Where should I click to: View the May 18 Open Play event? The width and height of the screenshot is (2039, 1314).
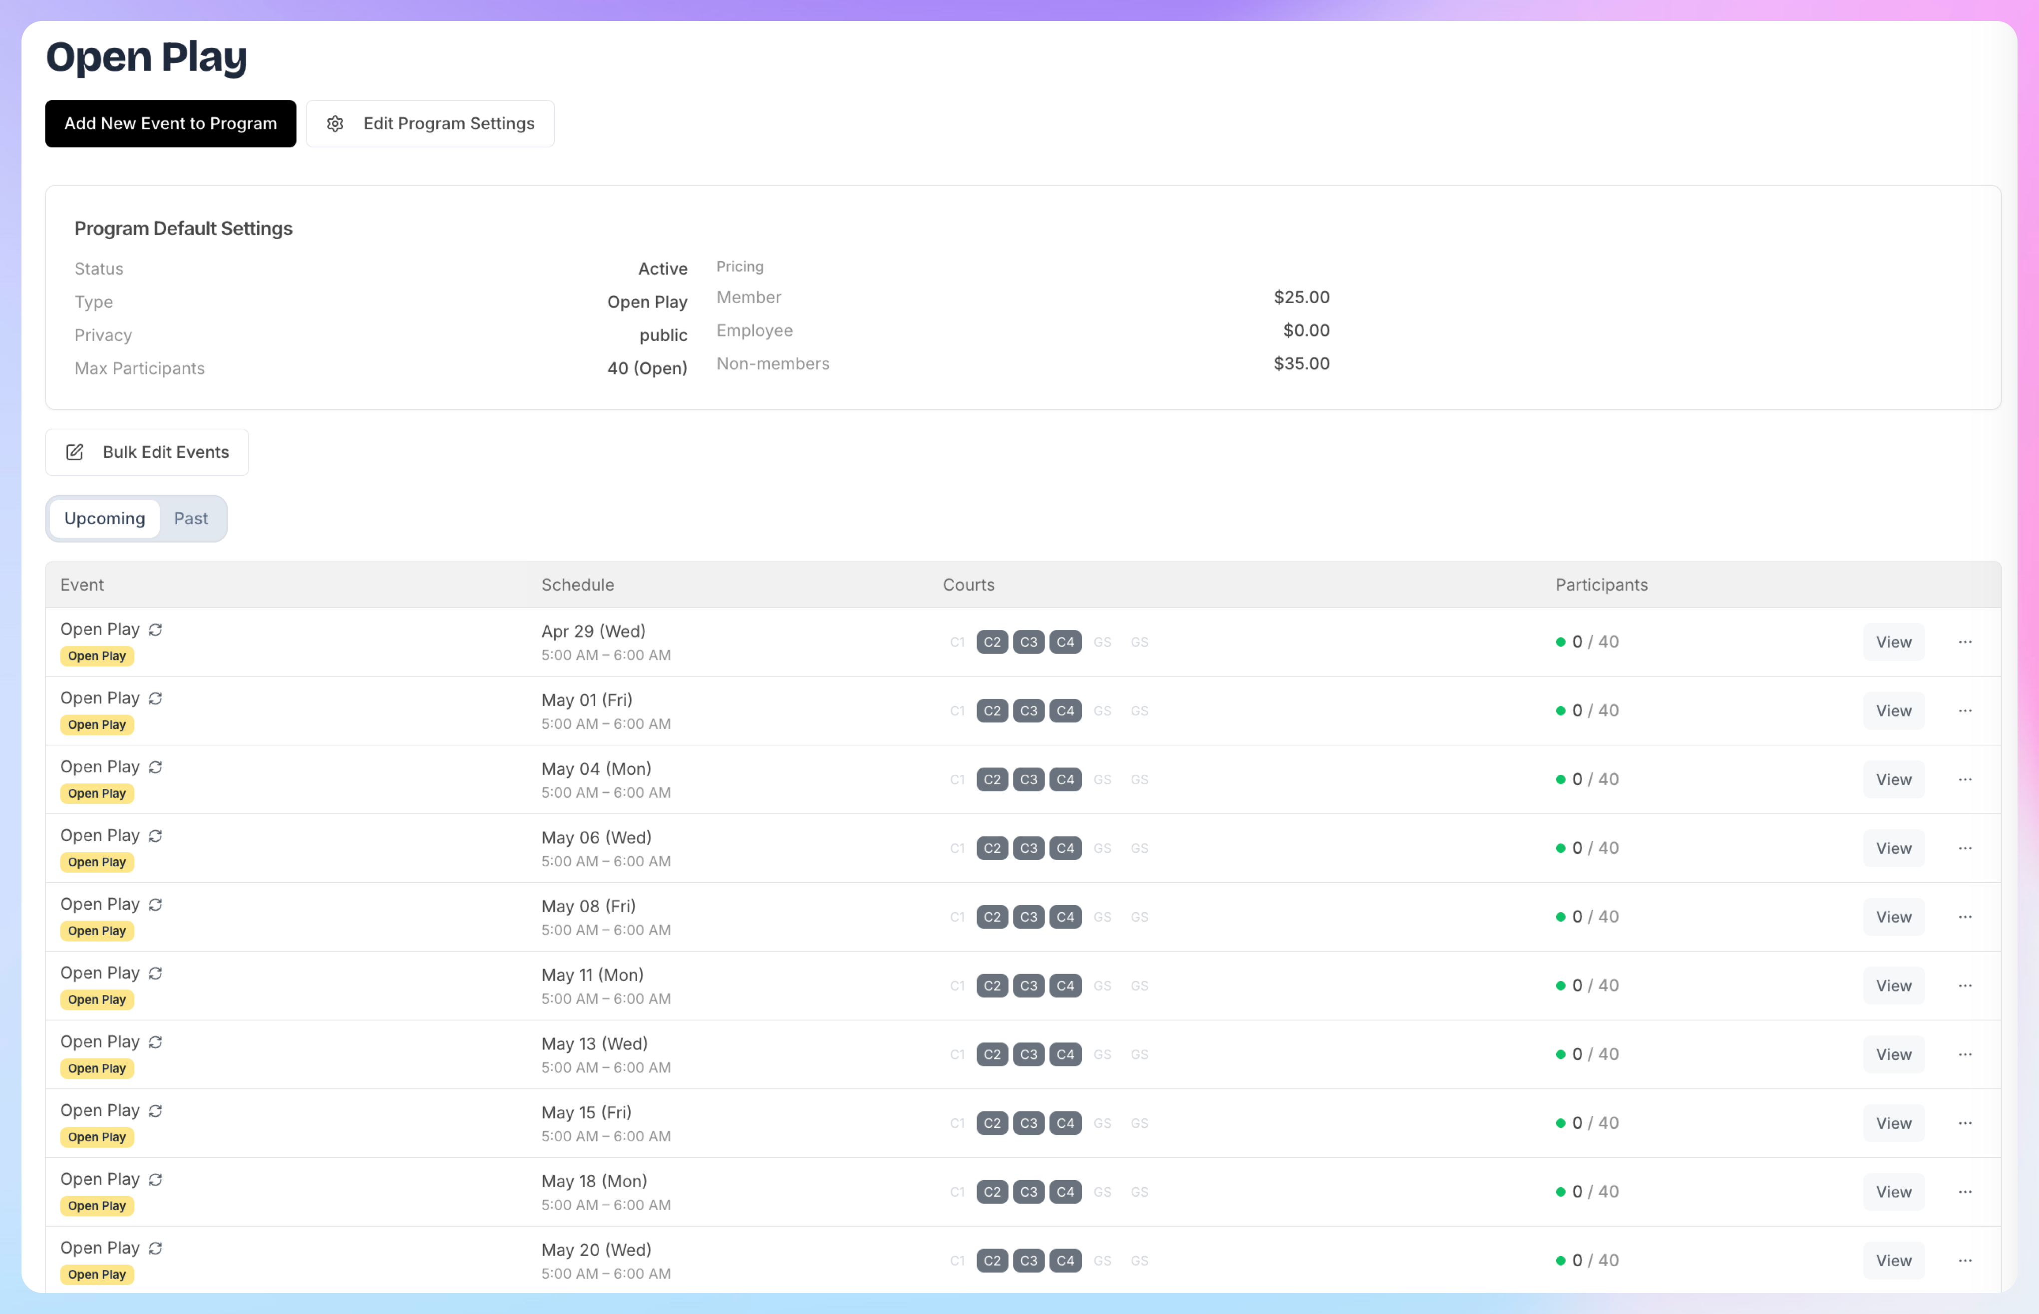pyautogui.click(x=1893, y=1192)
